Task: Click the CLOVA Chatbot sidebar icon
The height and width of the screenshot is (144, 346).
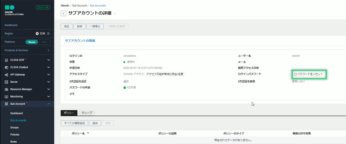Action: click(6, 67)
